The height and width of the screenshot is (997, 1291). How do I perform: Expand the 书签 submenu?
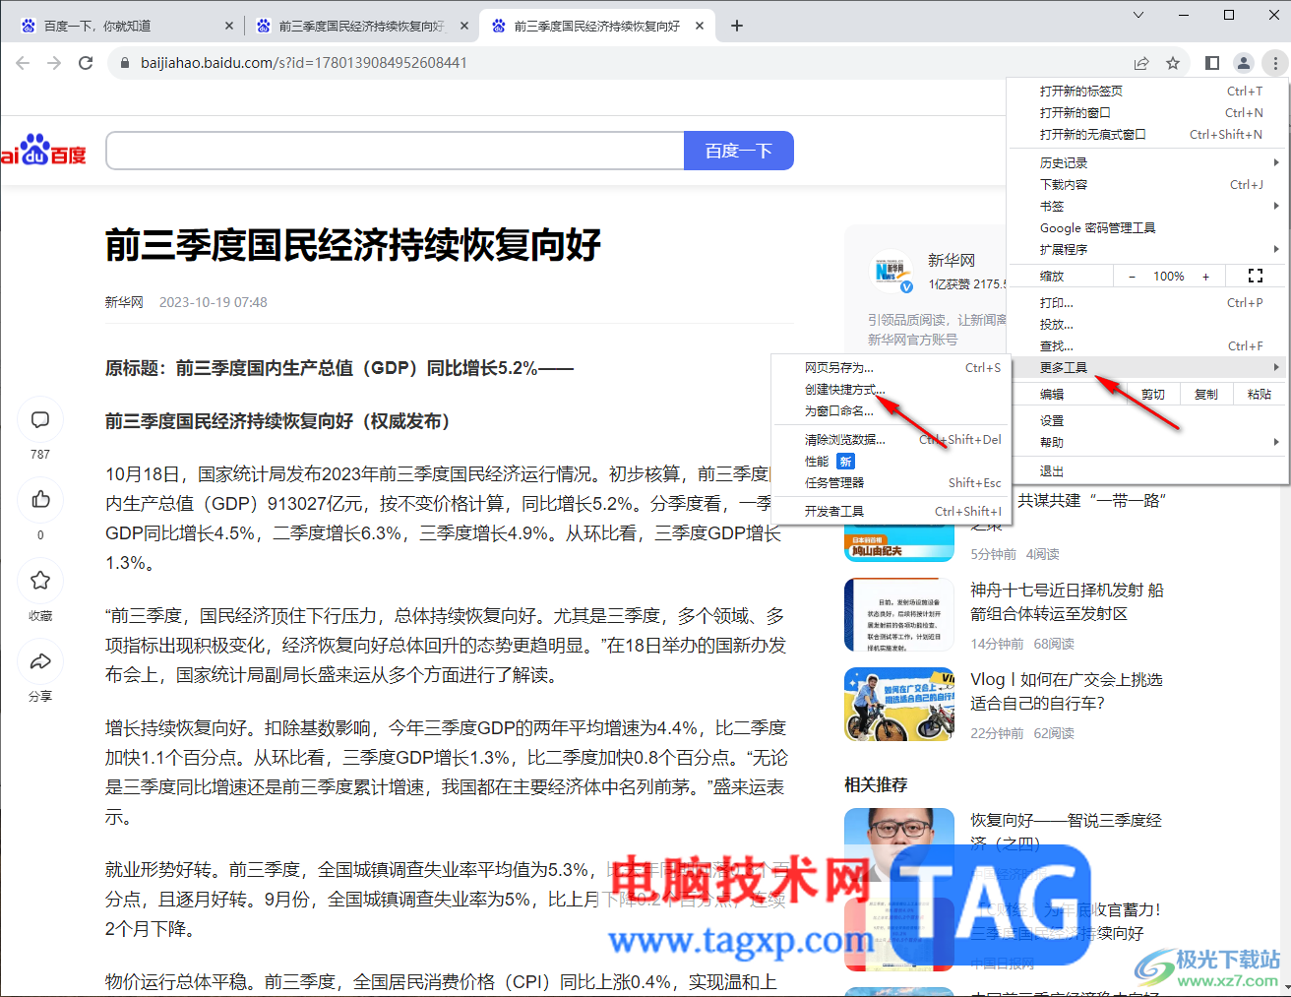point(1147,206)
